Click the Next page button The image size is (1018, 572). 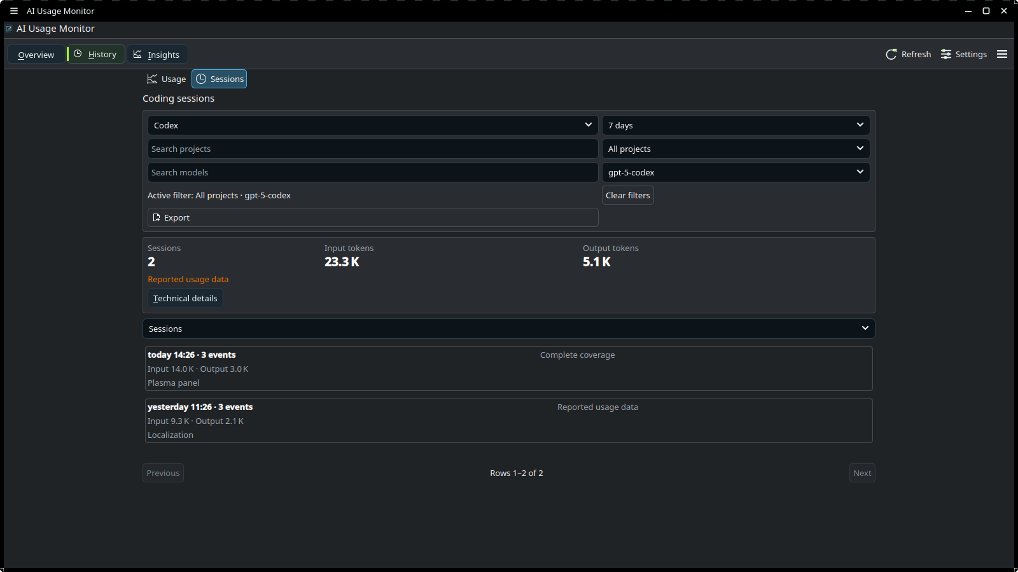862,473
